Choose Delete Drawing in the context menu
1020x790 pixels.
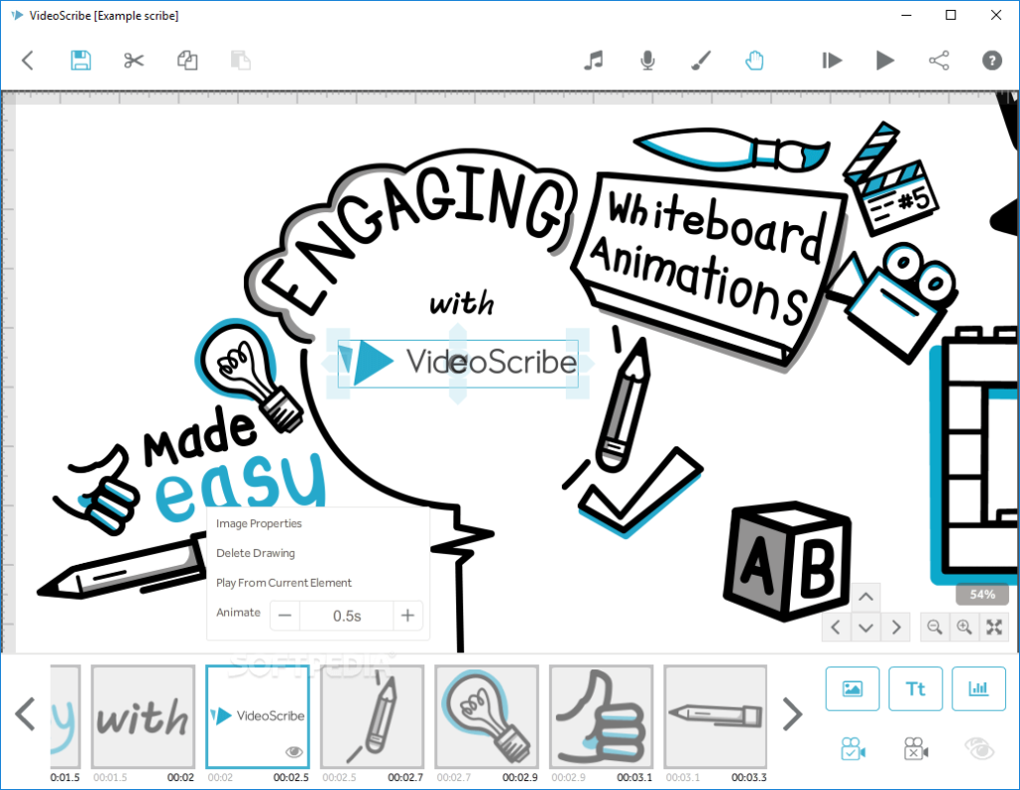[x=256, y=553]
